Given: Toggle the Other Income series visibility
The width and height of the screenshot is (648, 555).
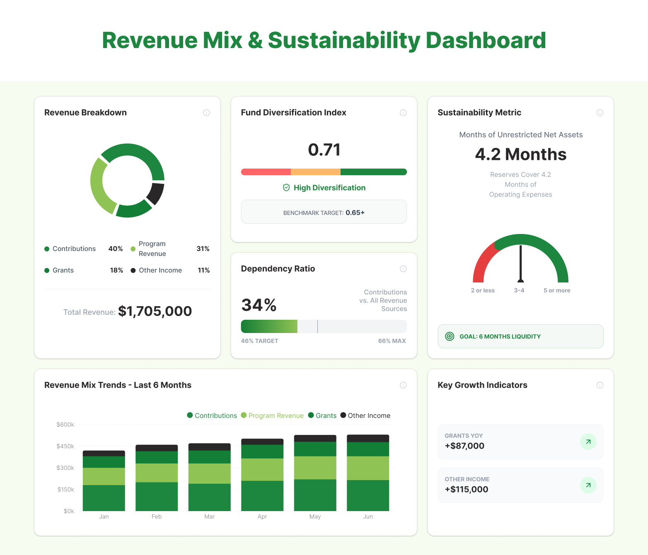Looking at the screenshot, I should point(365,415).
